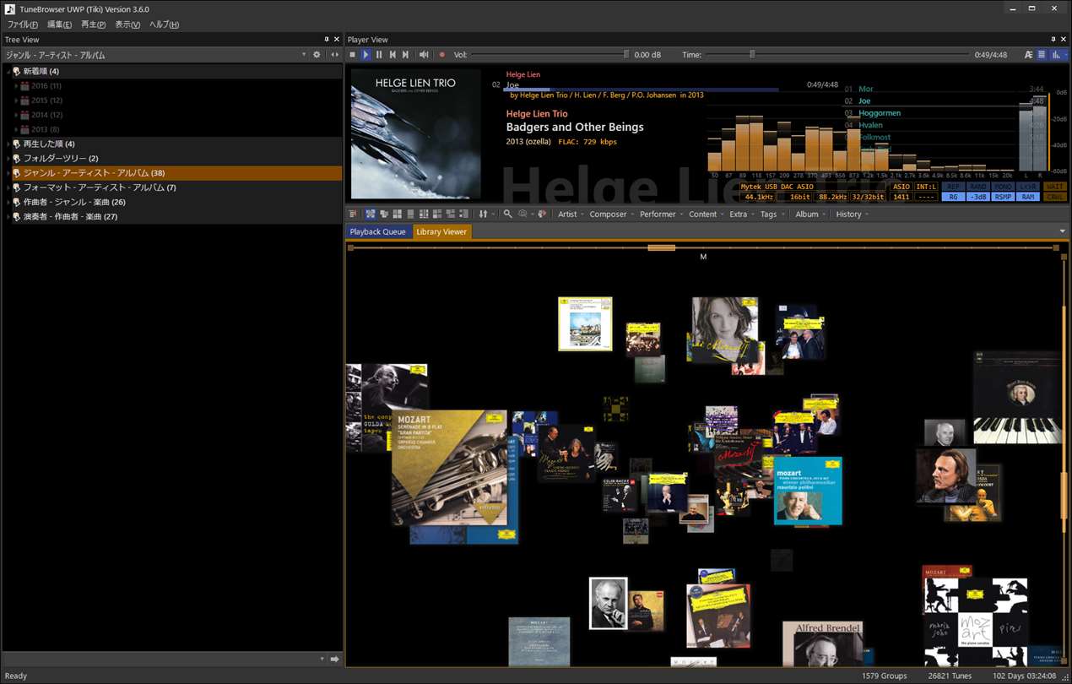1072x684 pixels.
Task: Toggle the -3dB attenuation indicator
Action: (x=978, y=197)
